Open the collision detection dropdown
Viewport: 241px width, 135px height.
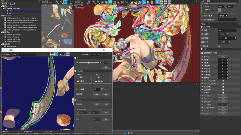tap(227, 38)
